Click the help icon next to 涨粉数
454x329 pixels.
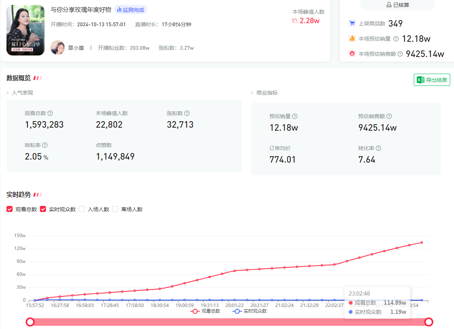[187, 113]
